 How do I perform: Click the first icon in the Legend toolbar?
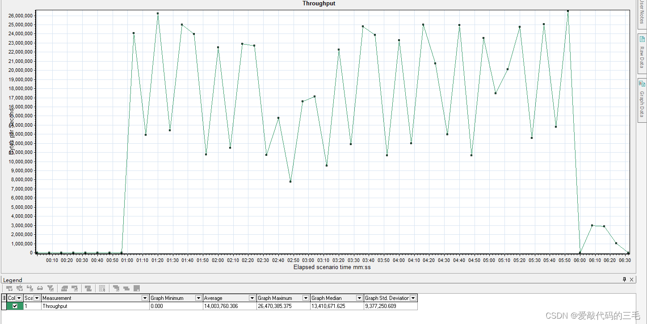(9, 288)
